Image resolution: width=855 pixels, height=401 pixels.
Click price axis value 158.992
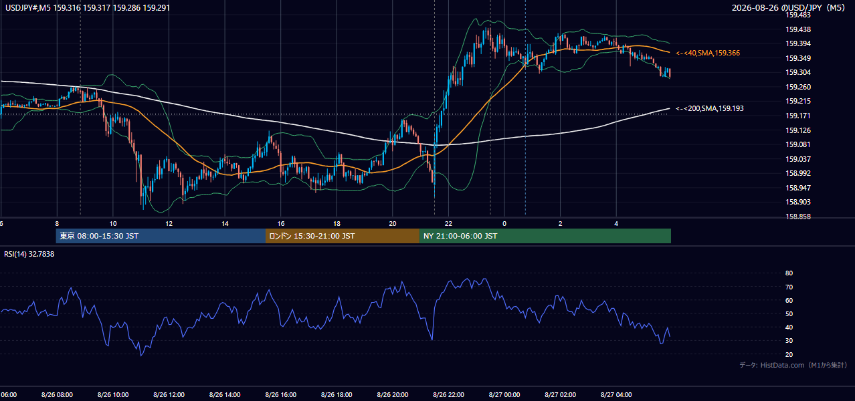(x=798, y=174)
